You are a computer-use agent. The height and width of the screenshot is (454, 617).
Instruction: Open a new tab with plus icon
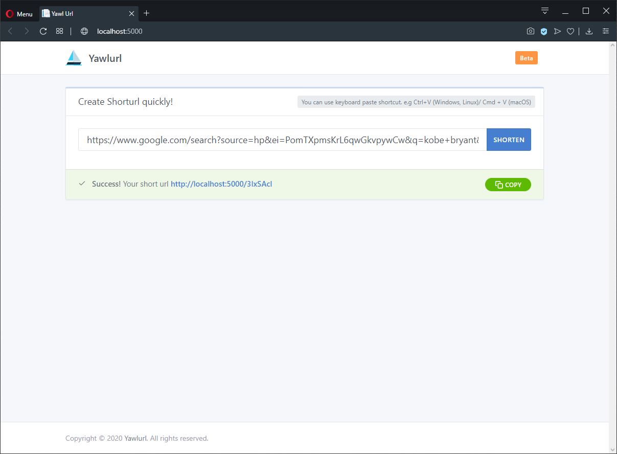[x=147, y=13]
